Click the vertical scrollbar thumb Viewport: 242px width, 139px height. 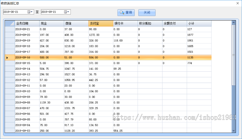coord(233,55)
